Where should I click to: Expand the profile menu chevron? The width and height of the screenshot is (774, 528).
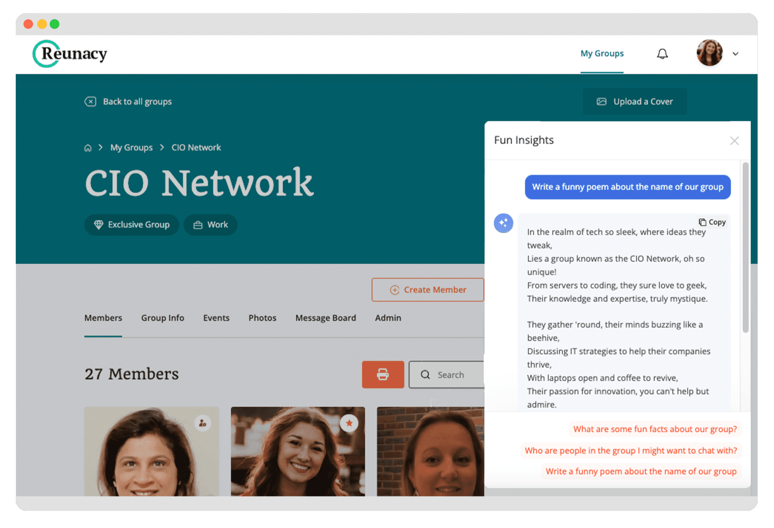[x=735, y=54]
